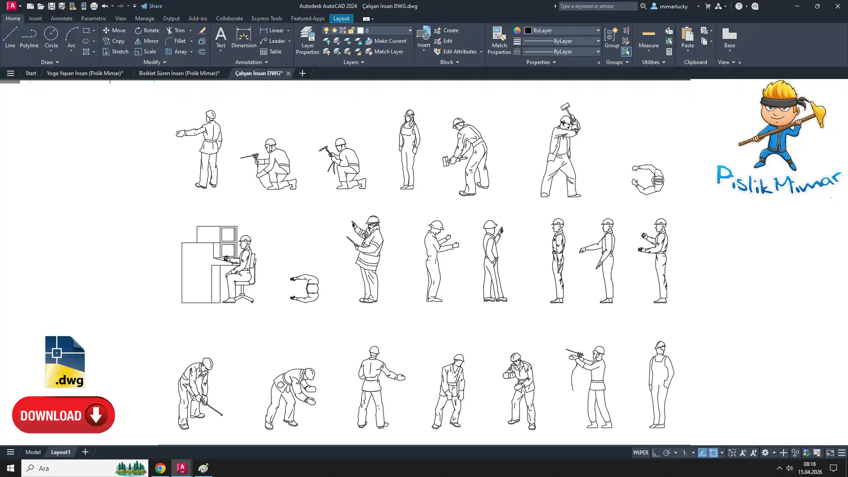Open the ByLayer color dropdown
848x477 pixels.
click(598, 30)
